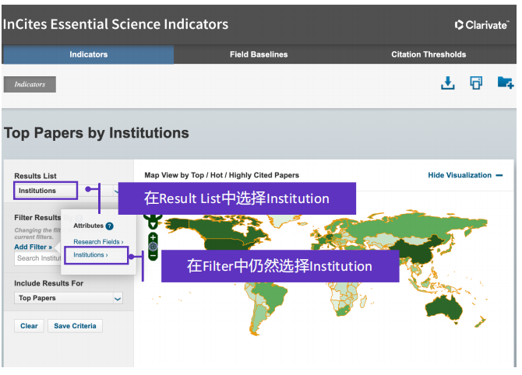
Task: Expand the Research Fields attribute
Action: tap(98, 242)
